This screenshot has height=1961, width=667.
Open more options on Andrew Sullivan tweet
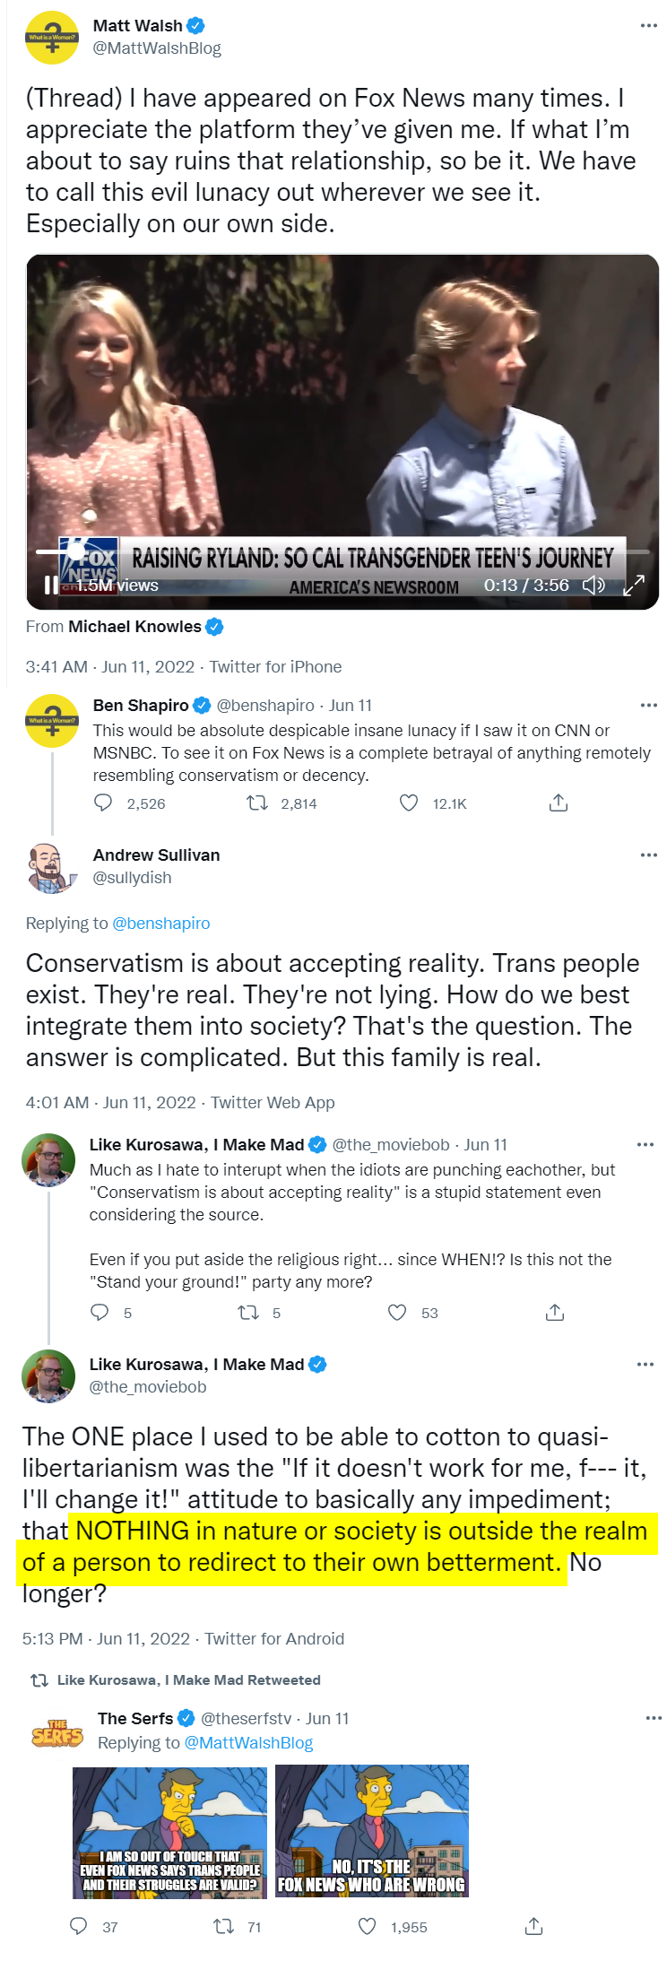[x=649, y=855]
